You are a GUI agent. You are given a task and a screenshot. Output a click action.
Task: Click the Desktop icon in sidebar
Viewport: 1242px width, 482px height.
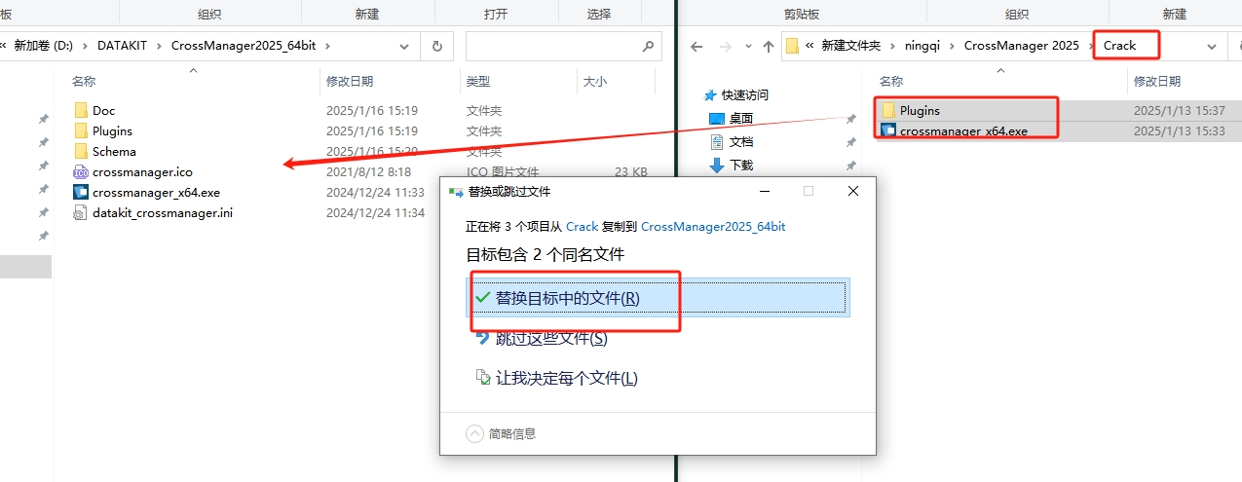[717, 118]
